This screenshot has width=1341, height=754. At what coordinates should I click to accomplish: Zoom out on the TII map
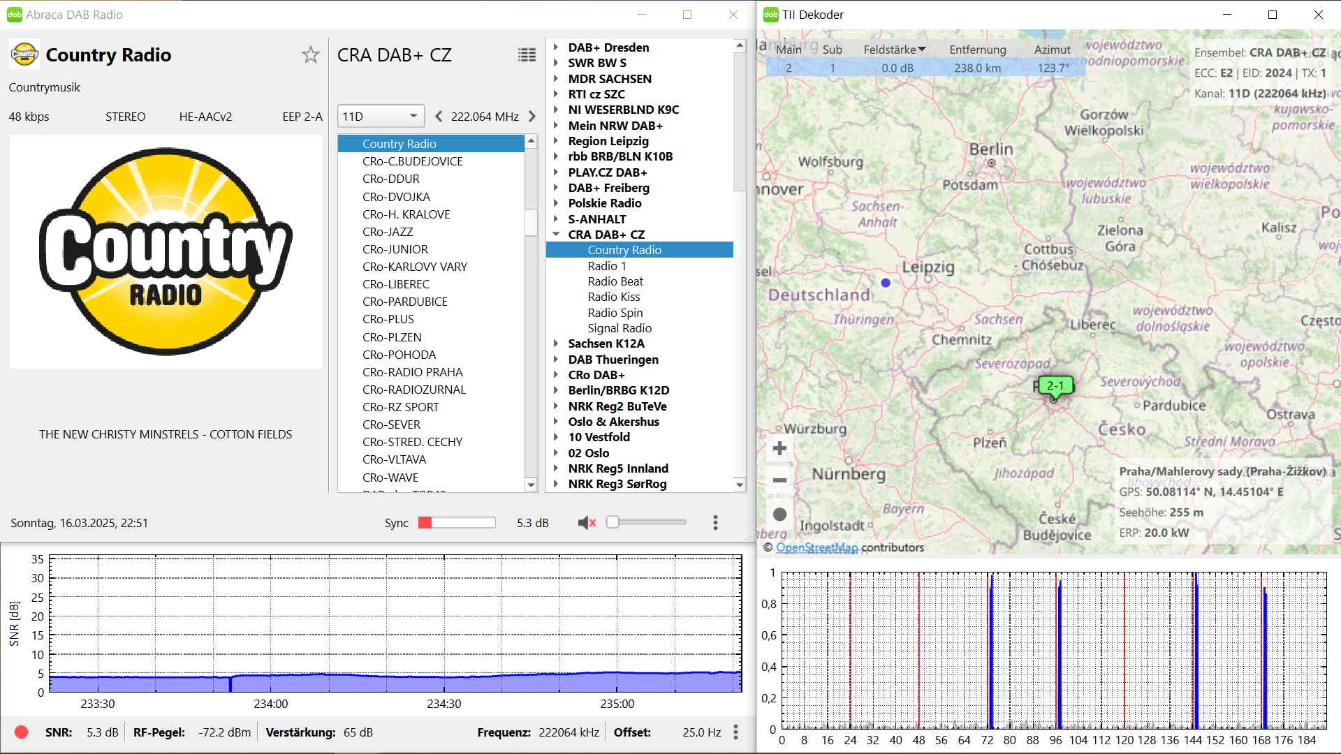coord(780,480)
